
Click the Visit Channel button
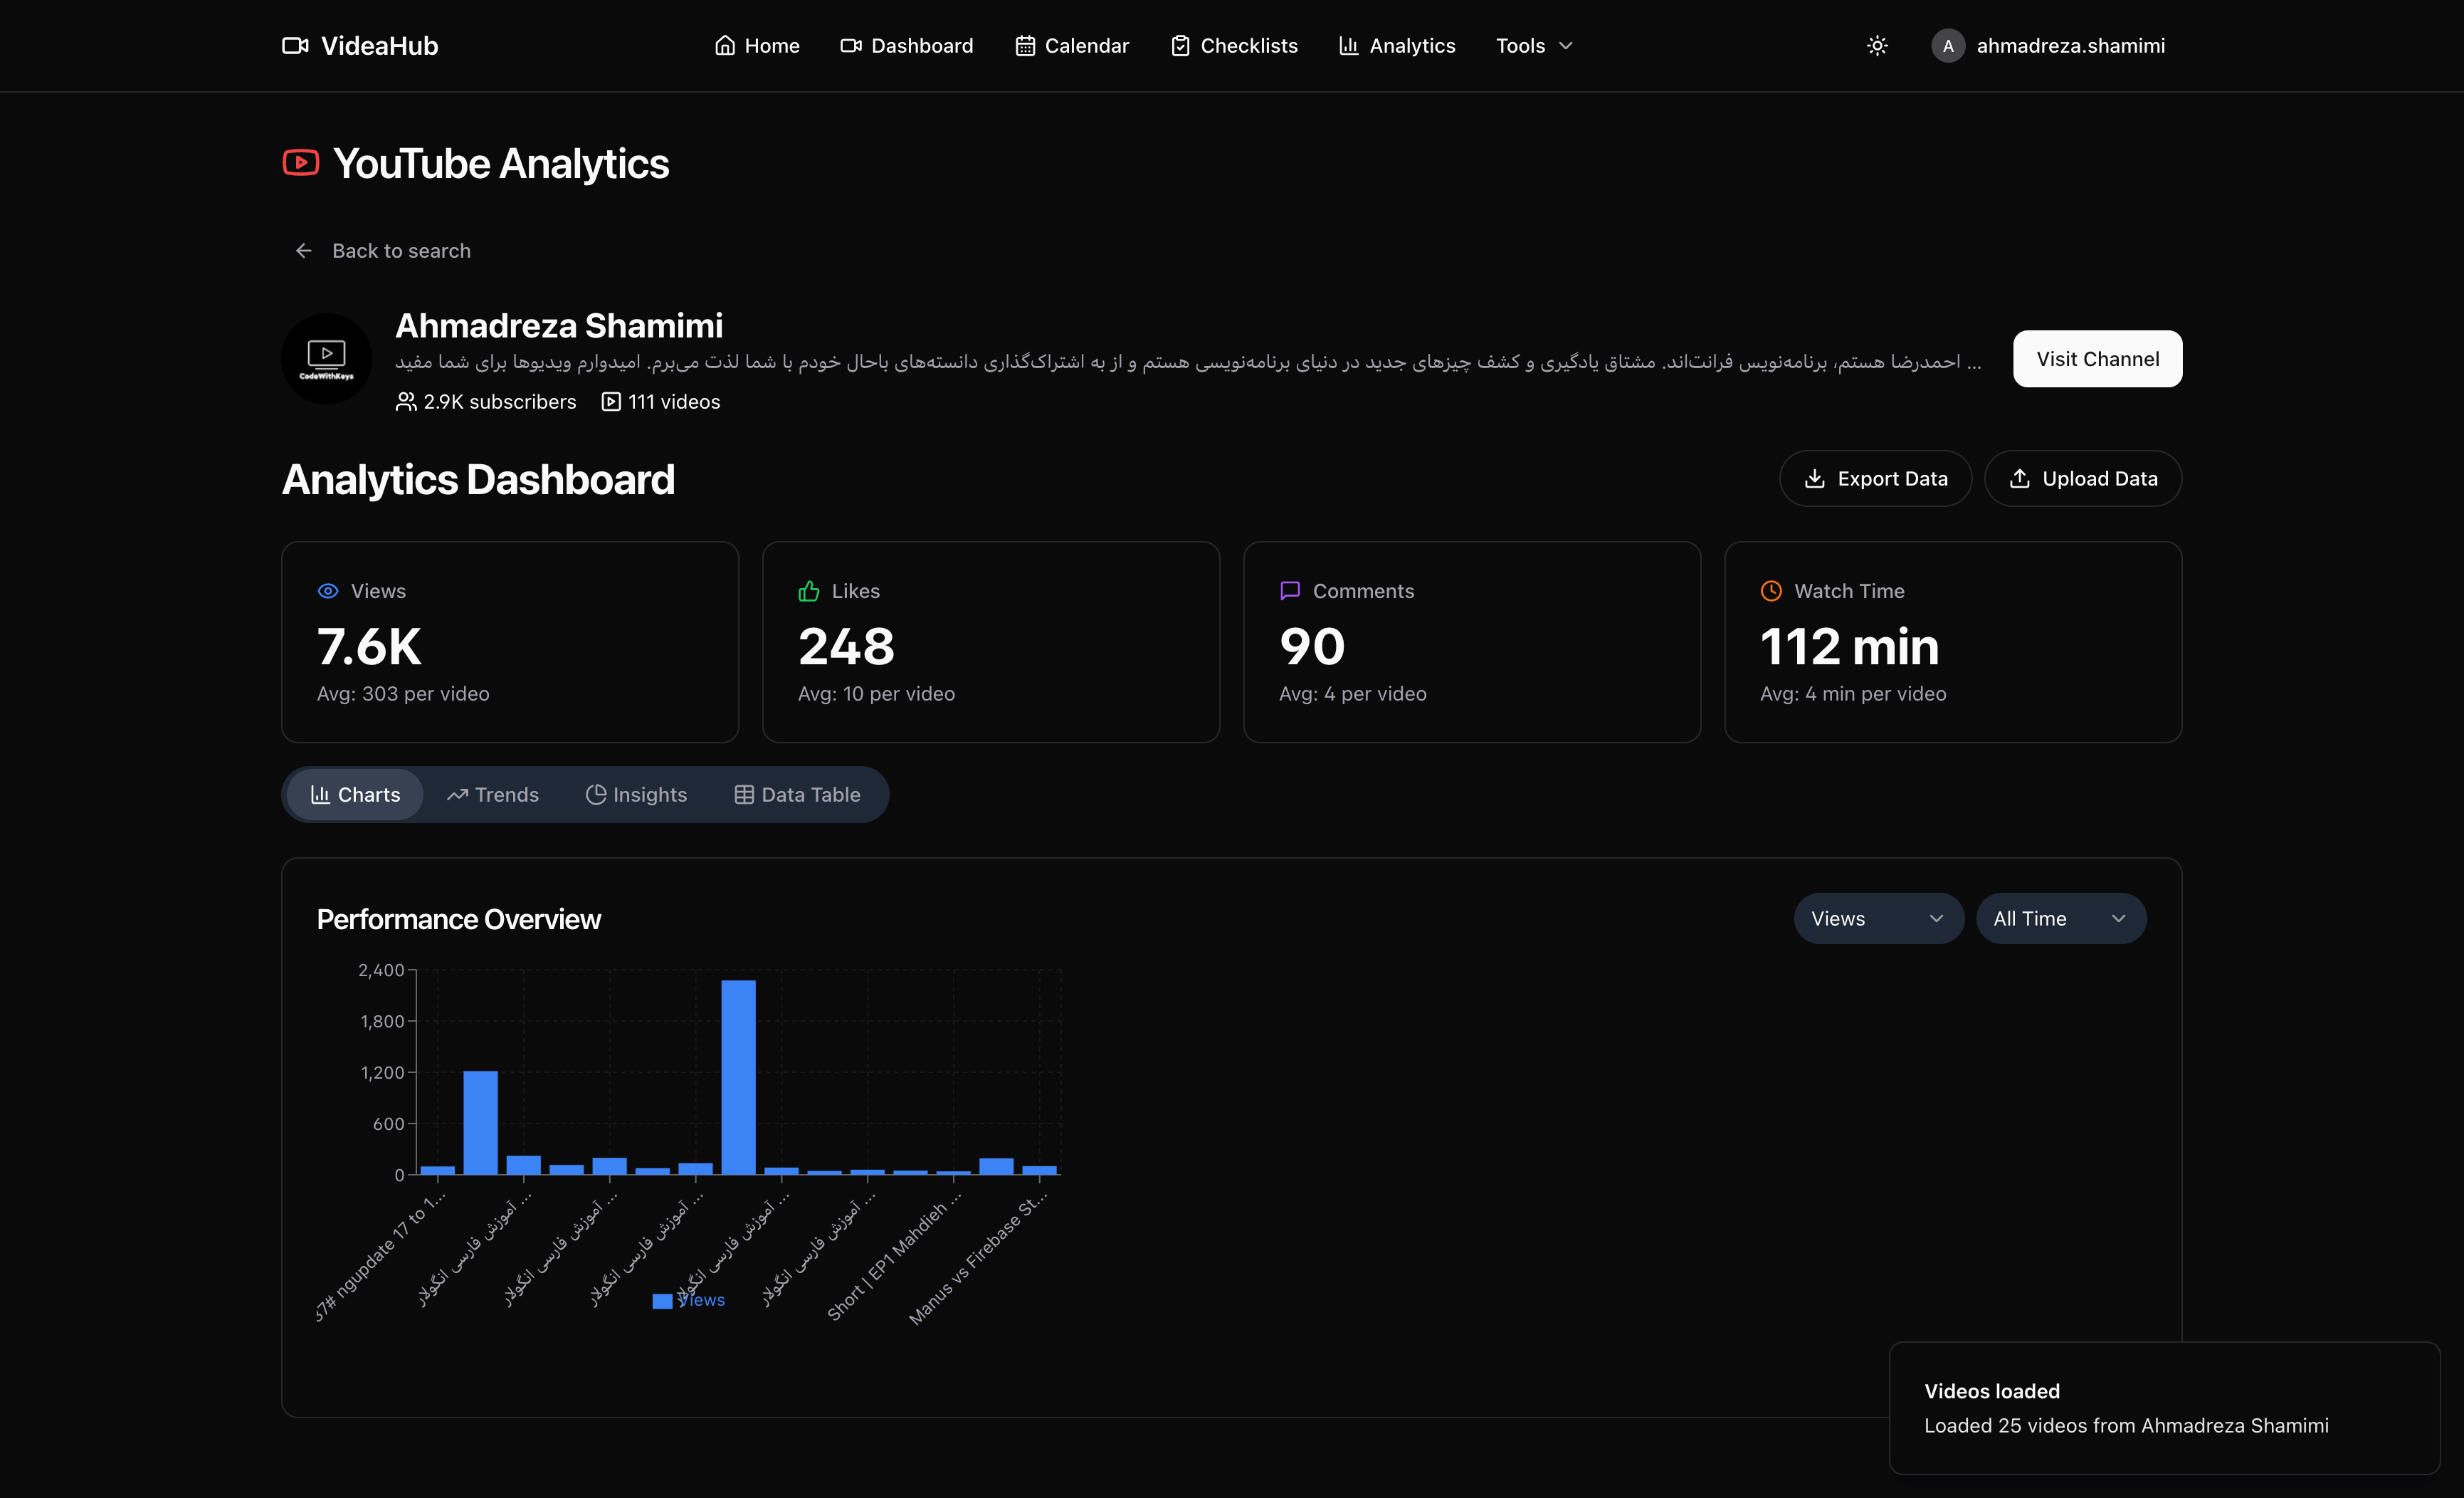pos(2097,360)
